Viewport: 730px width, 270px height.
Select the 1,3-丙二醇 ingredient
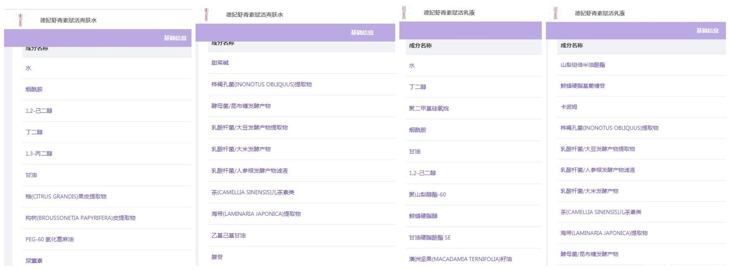[x=39, y=154]
